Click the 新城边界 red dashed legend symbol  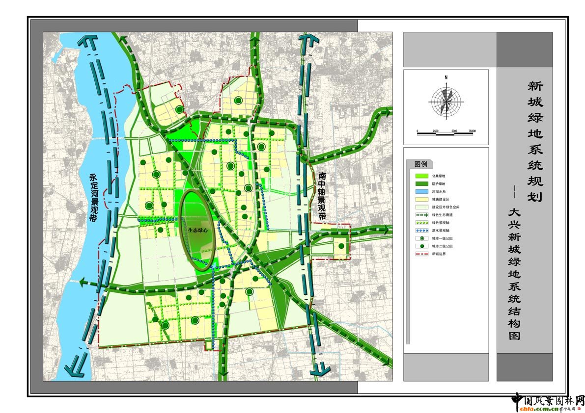pyautogui.click(x=422, y=254)
